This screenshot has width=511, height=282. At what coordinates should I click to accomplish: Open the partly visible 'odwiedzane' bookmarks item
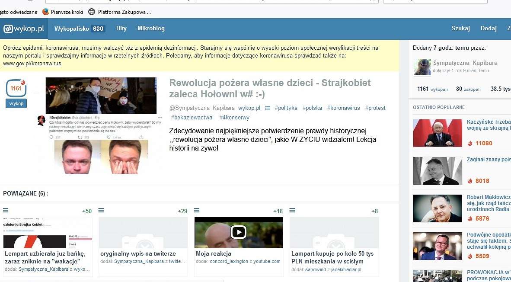pyautogui.click(x=19, y=12)
